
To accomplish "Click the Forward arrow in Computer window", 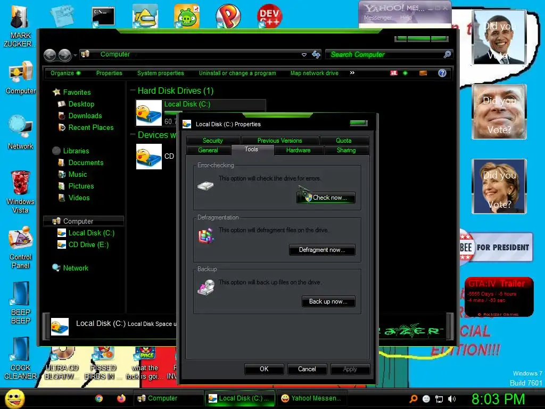I will click(x=64, y=55).
